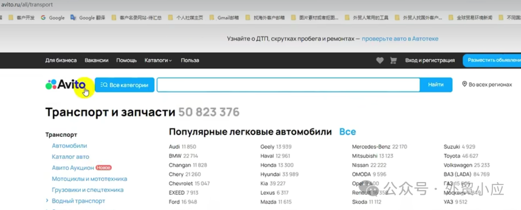Open Google 翻译 bookmark
Image resolution: width=521 pixels, height=210 pixels.
coord(88,18)
